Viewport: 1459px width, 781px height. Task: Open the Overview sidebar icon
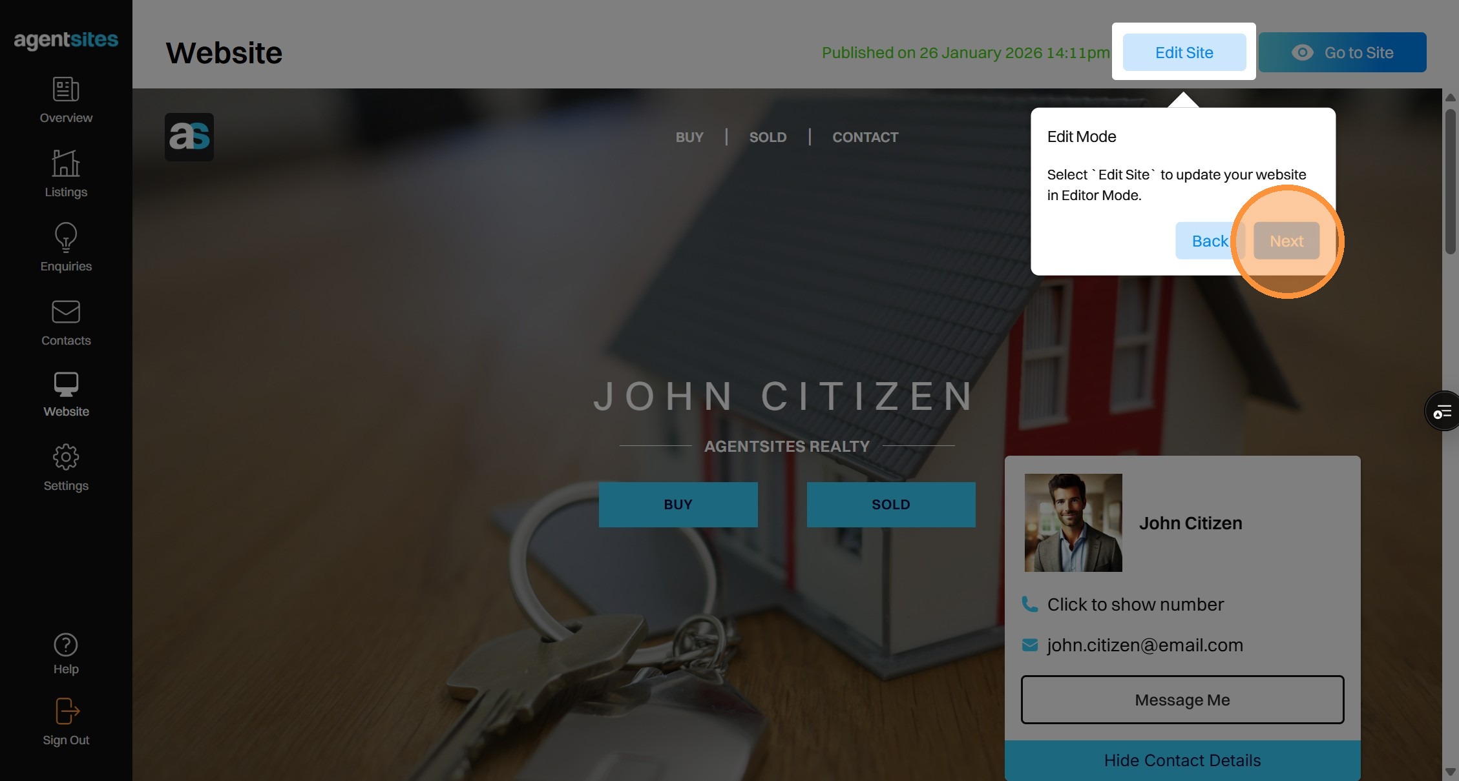(x=66, y=89)
